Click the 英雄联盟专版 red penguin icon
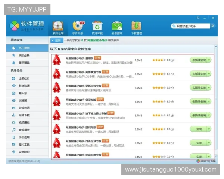Viewport: 224px width, 179px height. [57, 74]
